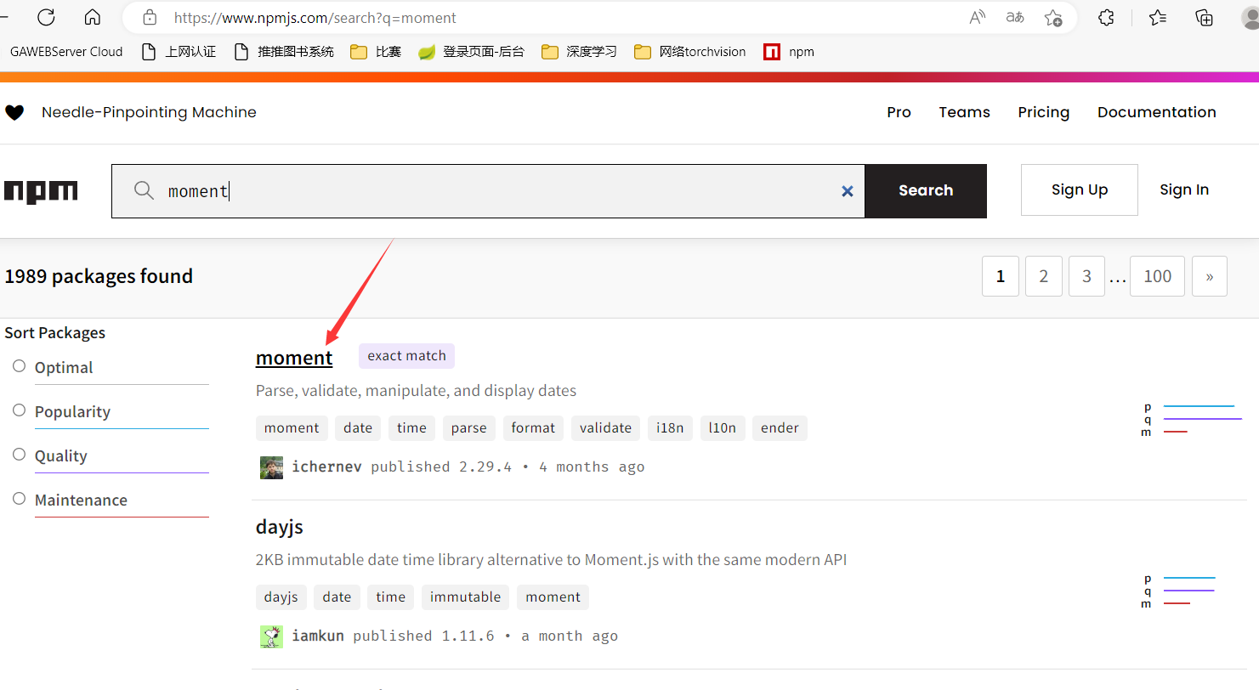This screenshot has width=1259, height=690.
Task: Click the Needle-Pinpointing Machine text
Action: pyautogui.click(x=149, y=112)
